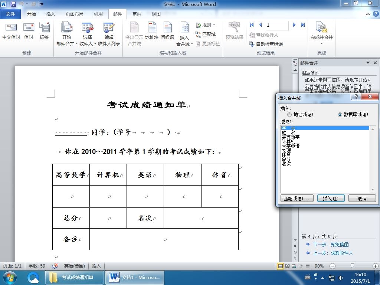380x285 pixels.
Task: Open the File (文件) tab
Action: [x=10, y=14]
